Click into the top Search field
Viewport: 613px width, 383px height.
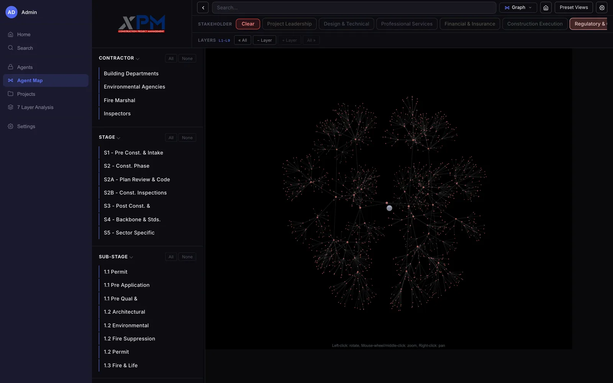point(354,8)
